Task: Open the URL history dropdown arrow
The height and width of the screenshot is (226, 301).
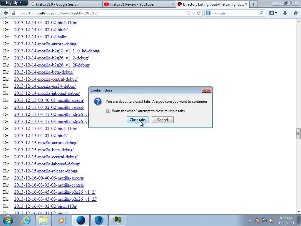Action: 194,13
